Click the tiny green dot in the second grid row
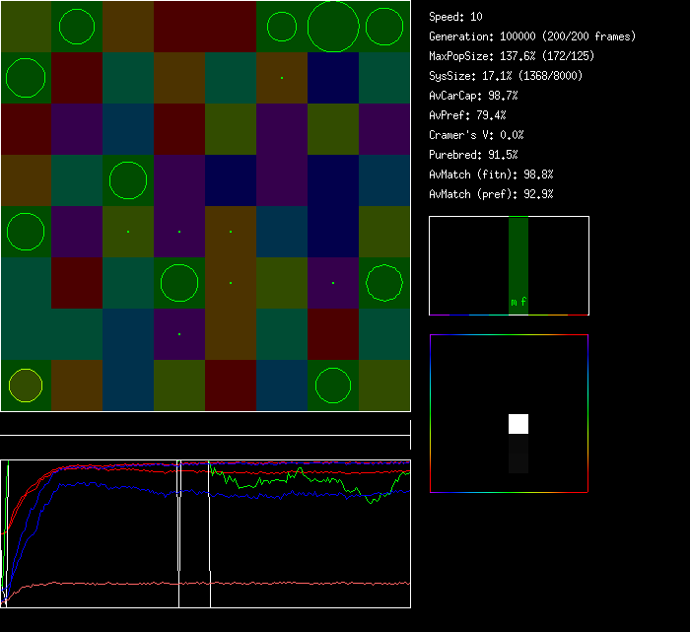 click(282, 78)
